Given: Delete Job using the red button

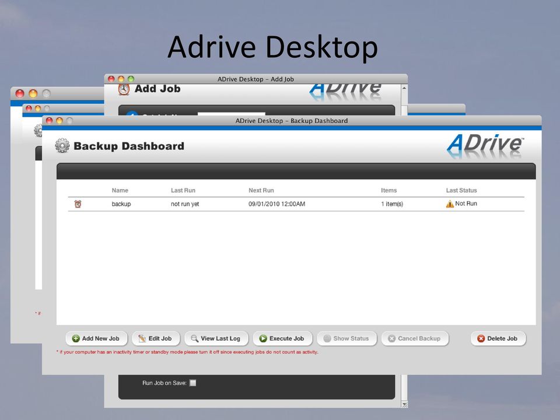Looking at the screenshot, I should 498,338.
